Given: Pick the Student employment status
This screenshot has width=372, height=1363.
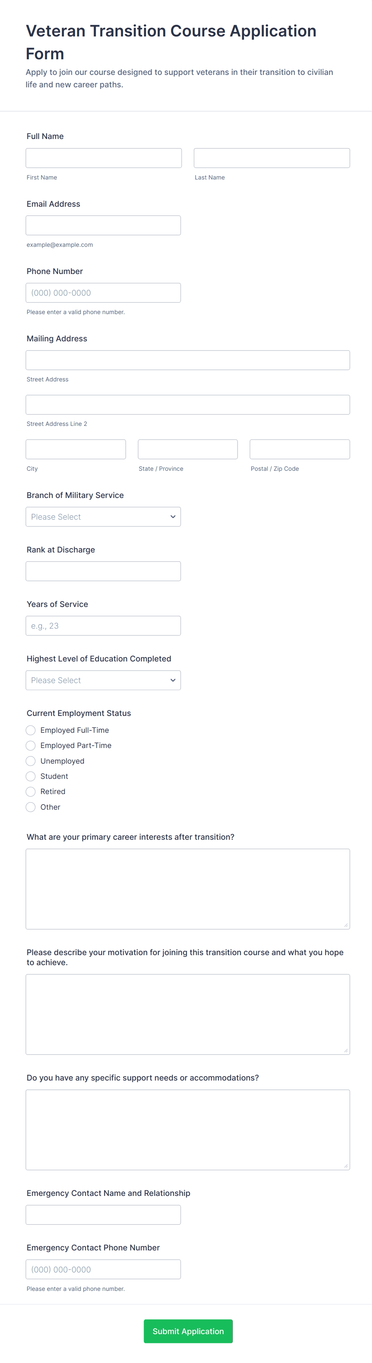Looking at the screenshot, I should coord(31,776).
